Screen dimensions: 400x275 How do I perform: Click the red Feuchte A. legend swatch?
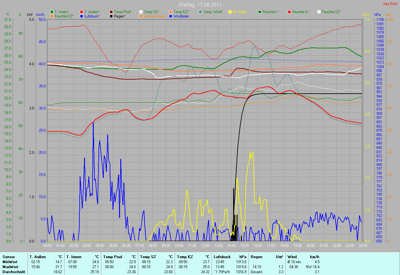289,12
